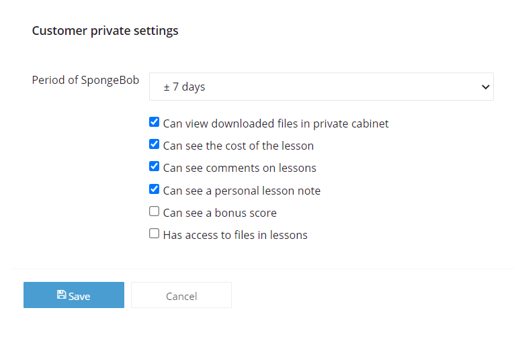Image resolution: width=518 pixels, height=347 pixels.
Task: Click the chevron arrow of period dropdown
Action: (x=485, y=87)
